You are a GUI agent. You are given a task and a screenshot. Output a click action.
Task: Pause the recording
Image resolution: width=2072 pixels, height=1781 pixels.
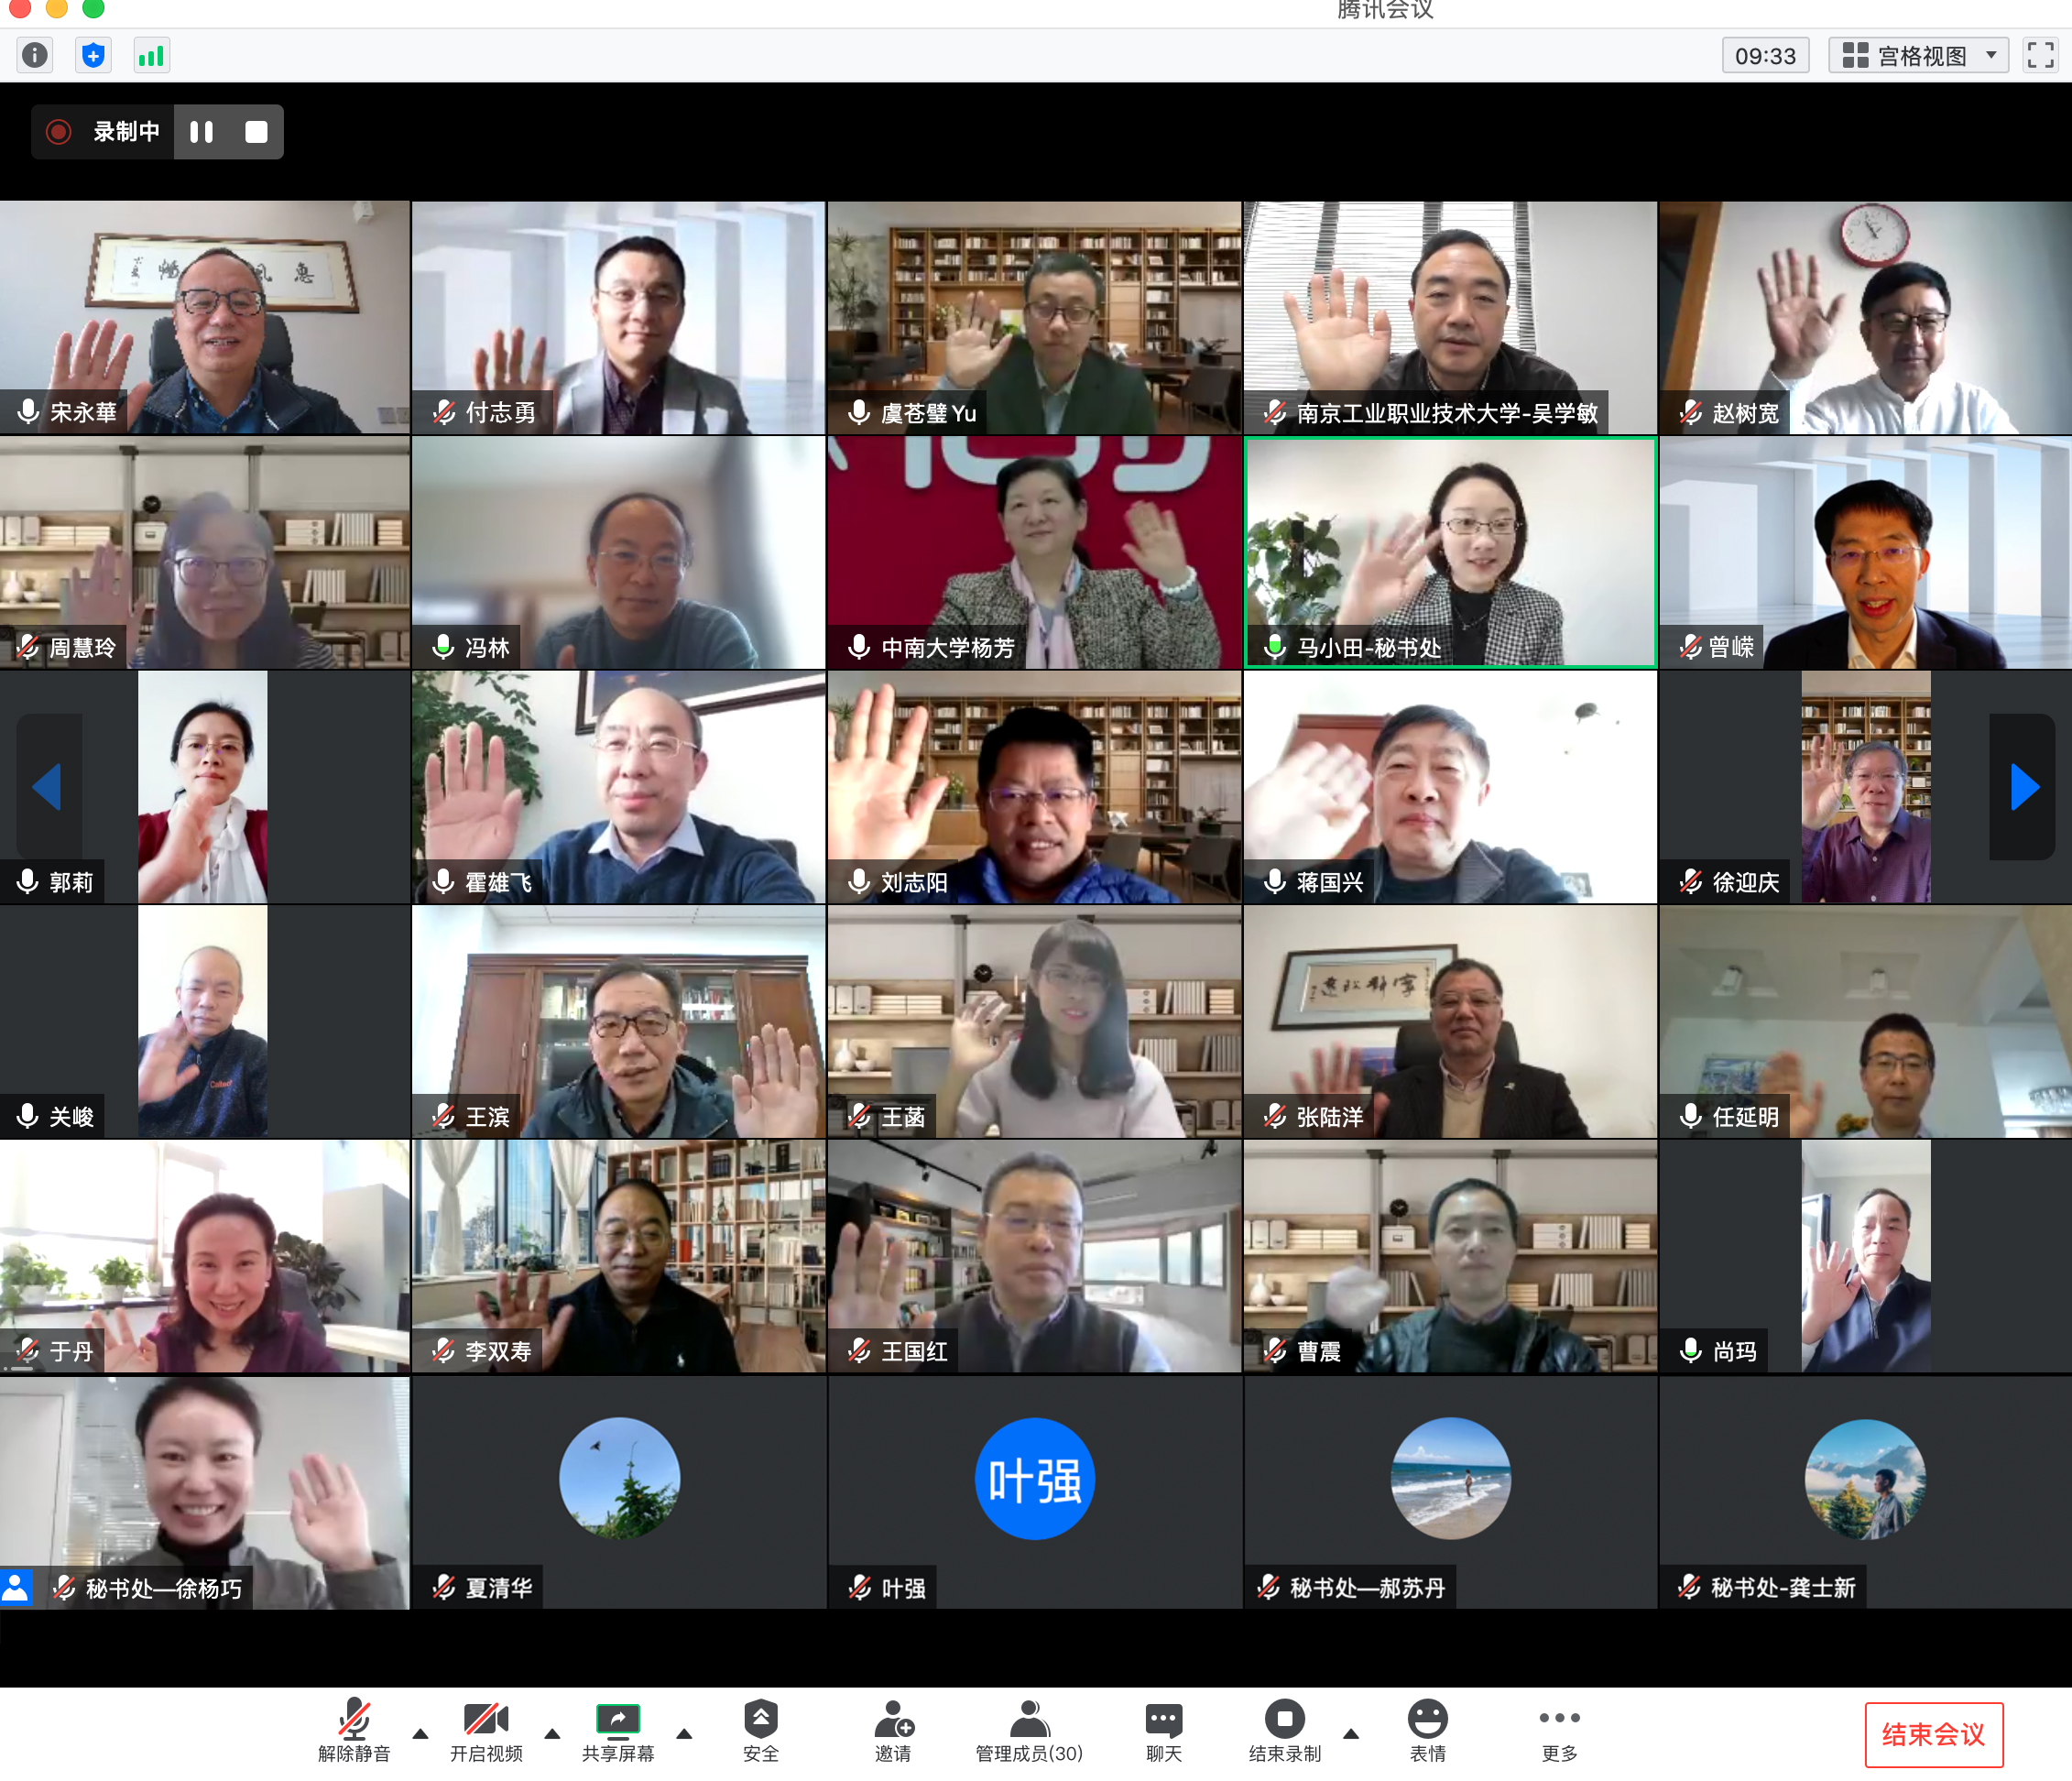(202, 132)
